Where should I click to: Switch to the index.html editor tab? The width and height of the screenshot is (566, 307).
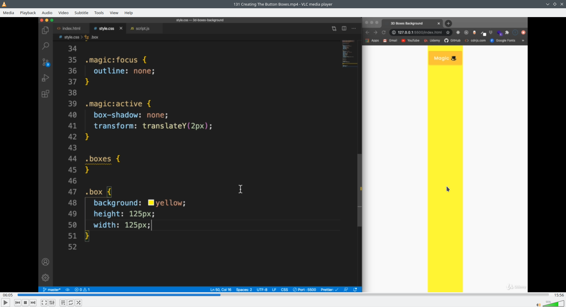tap(71, 28)
